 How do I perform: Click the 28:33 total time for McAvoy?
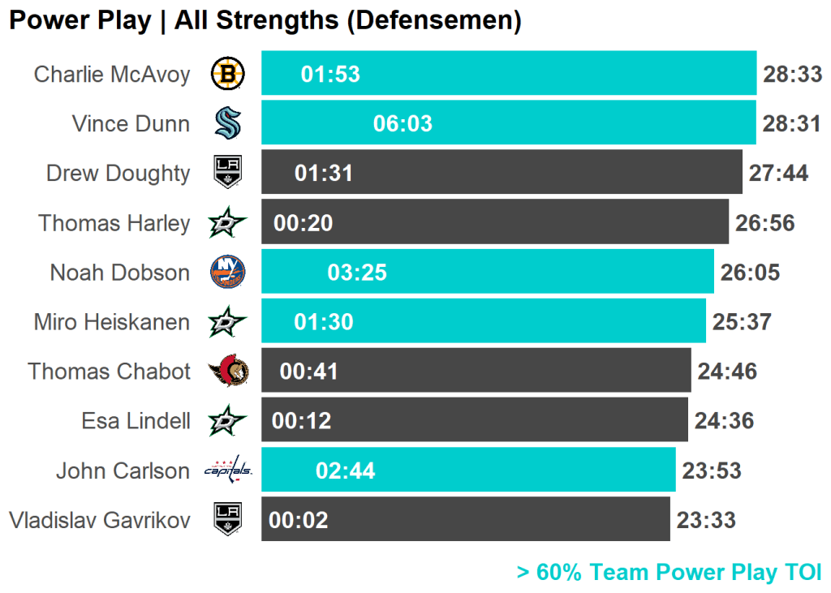coord(793,75)
